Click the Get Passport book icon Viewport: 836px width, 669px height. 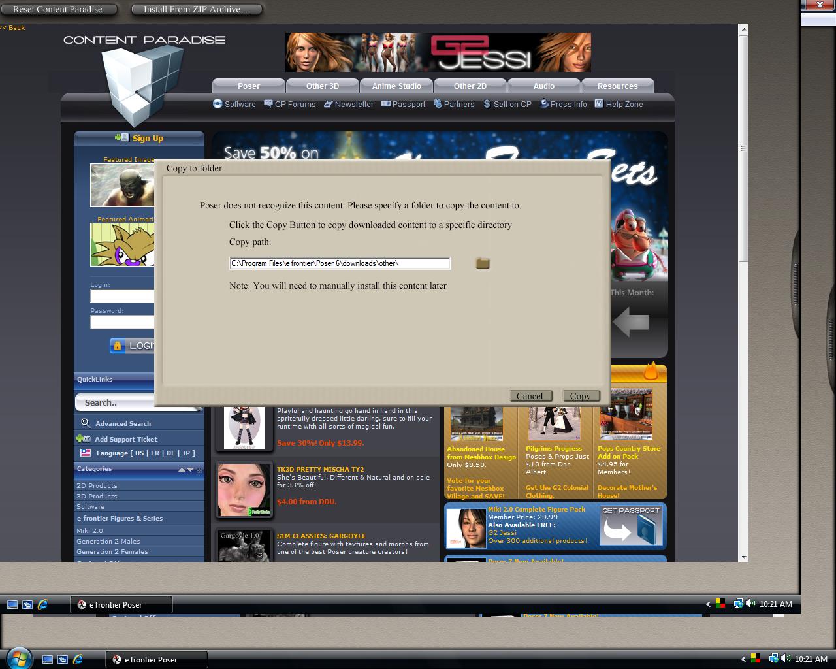coord(631,526)
